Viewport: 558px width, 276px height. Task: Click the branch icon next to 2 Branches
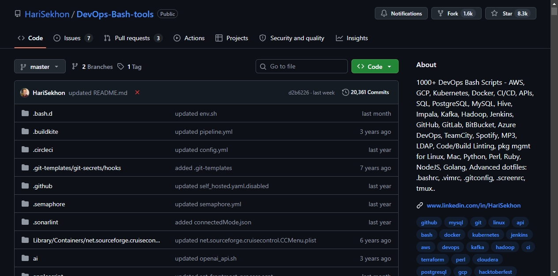tap(75, 67)
